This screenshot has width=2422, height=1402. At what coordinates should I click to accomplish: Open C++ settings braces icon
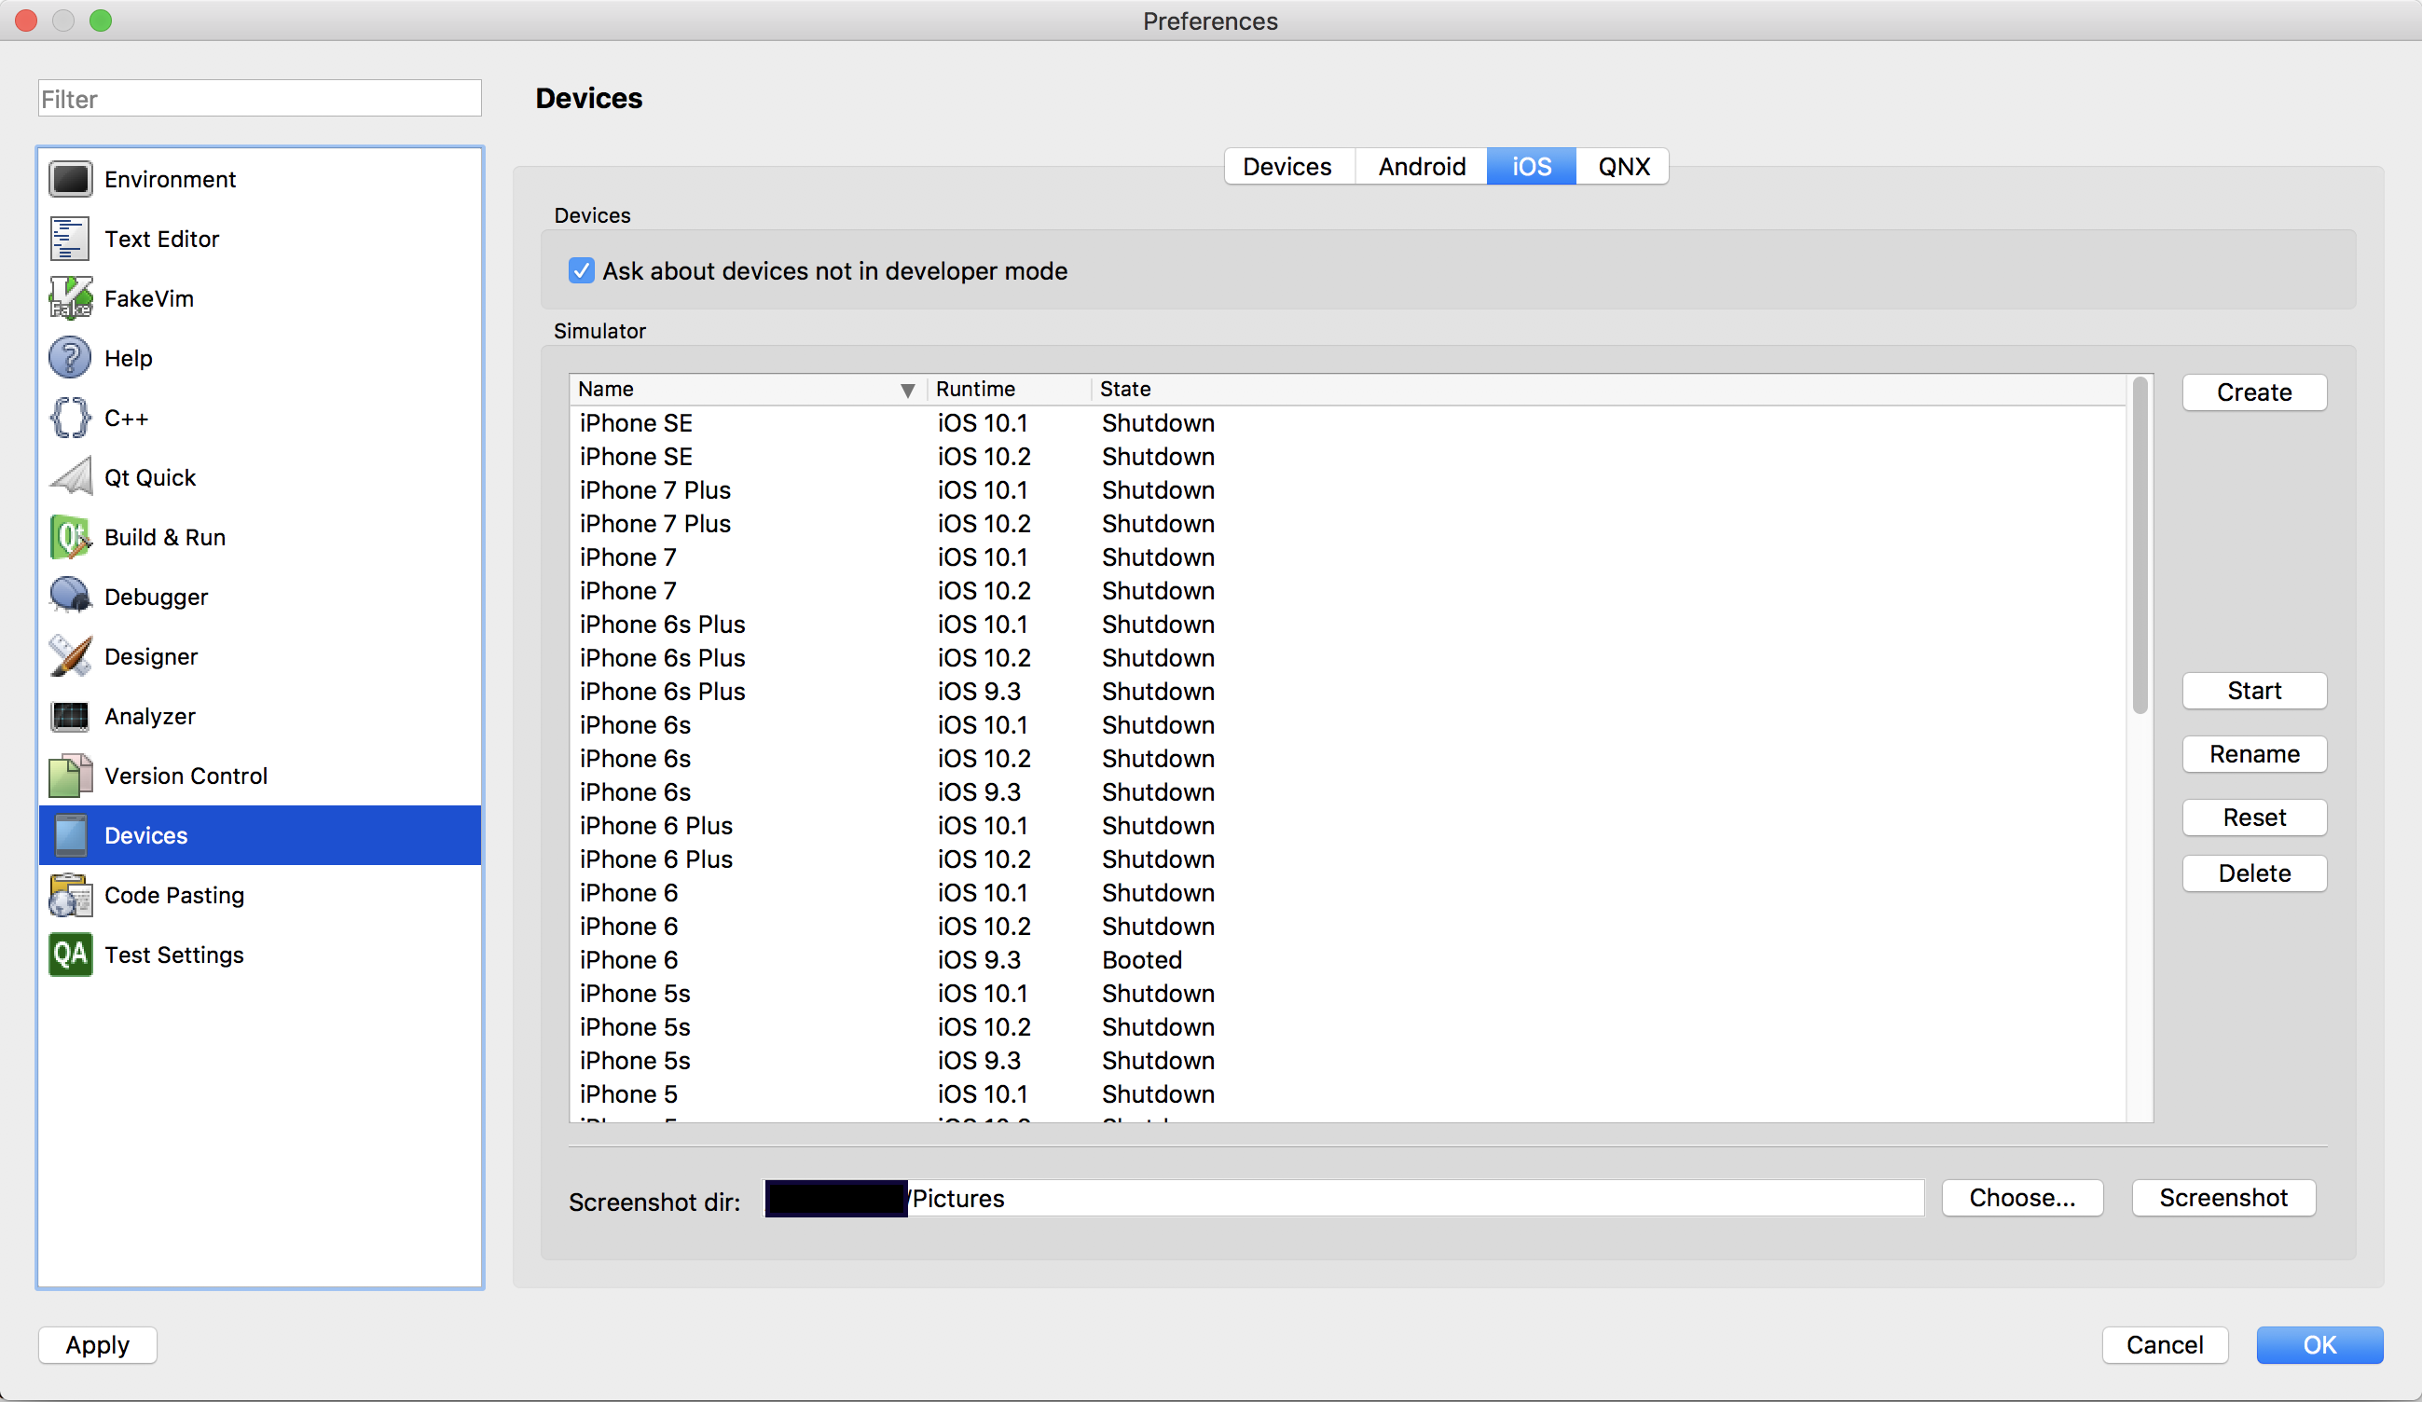(x=70, y=418)
